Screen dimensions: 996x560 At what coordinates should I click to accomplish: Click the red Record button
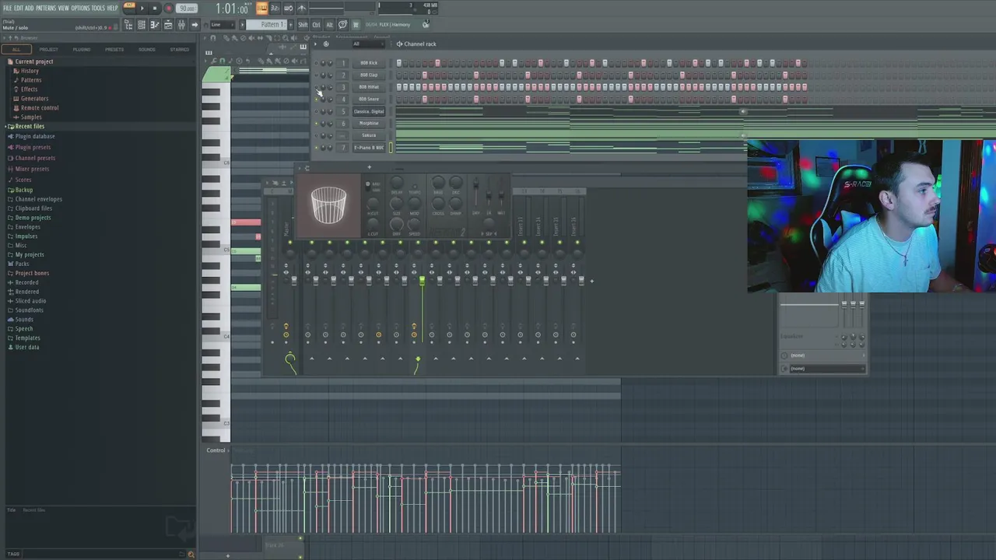tap(168, 9)
